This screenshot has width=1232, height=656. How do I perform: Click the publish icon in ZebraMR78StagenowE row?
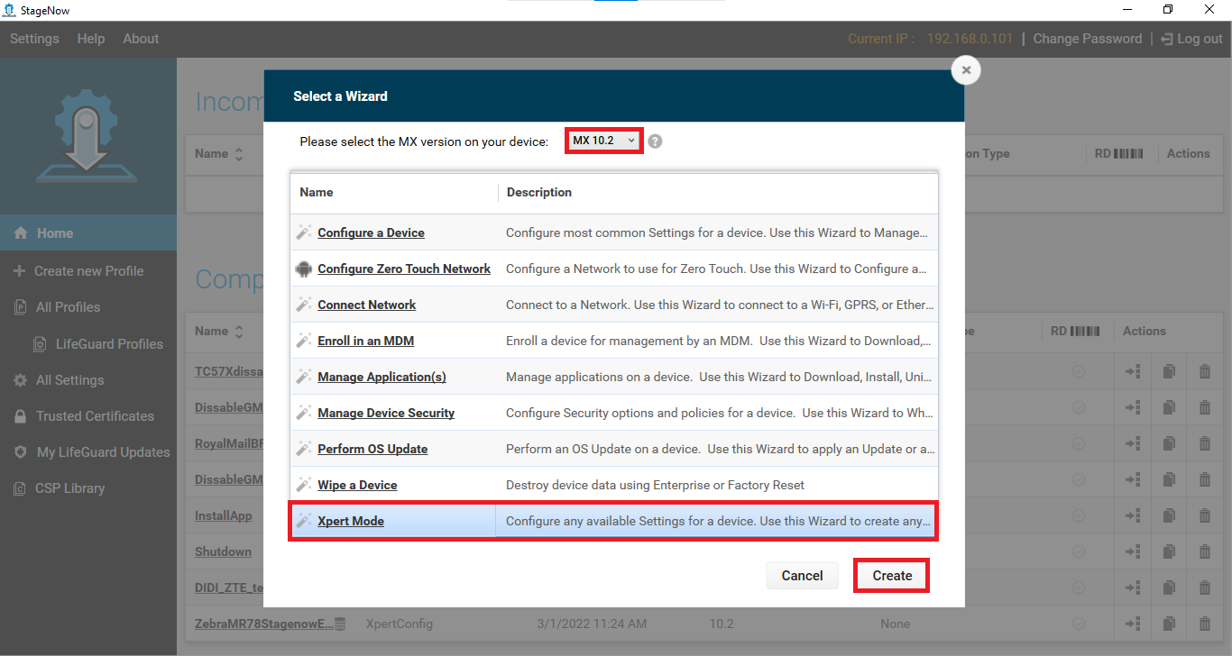coord(1133,624)
